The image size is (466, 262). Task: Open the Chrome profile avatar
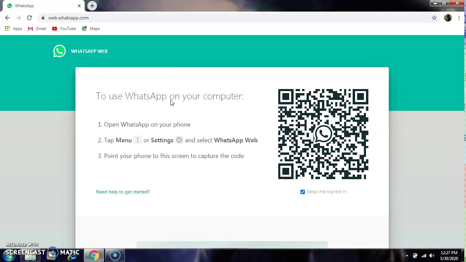coord(448,18)
